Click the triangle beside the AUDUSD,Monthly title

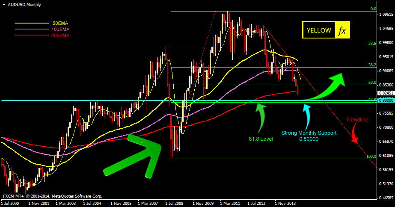click(4, 4)
